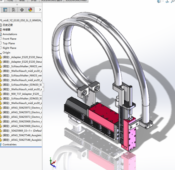175x170 pixels.
Task: Click the feature tree filter field
Action: point(21,15)
